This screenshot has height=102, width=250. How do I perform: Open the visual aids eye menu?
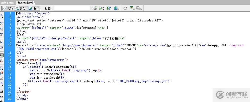[x=139, y=8]
